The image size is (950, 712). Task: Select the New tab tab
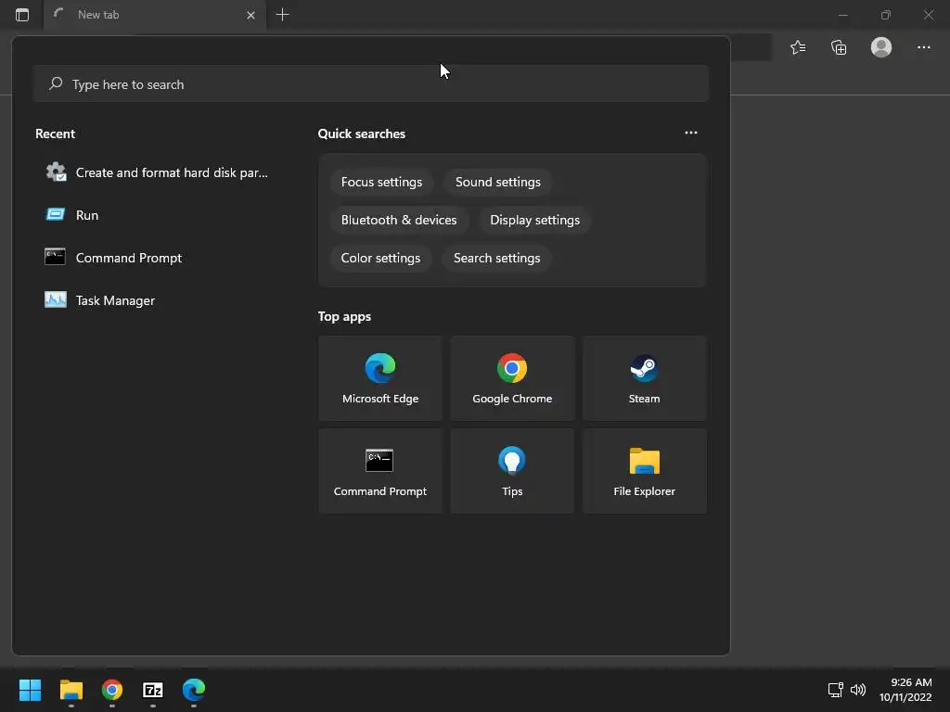[x=155, y=15]
